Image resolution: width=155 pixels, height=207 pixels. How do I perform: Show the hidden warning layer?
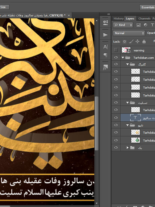[116, 50]
